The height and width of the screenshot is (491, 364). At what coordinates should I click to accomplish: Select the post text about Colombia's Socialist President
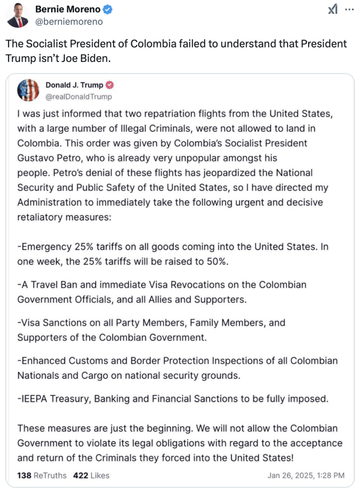pyautogui.click(x=176, y=51)
